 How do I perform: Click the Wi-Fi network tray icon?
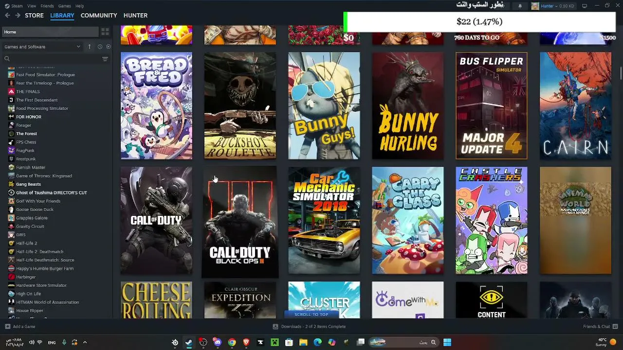(x=40, y=342)
